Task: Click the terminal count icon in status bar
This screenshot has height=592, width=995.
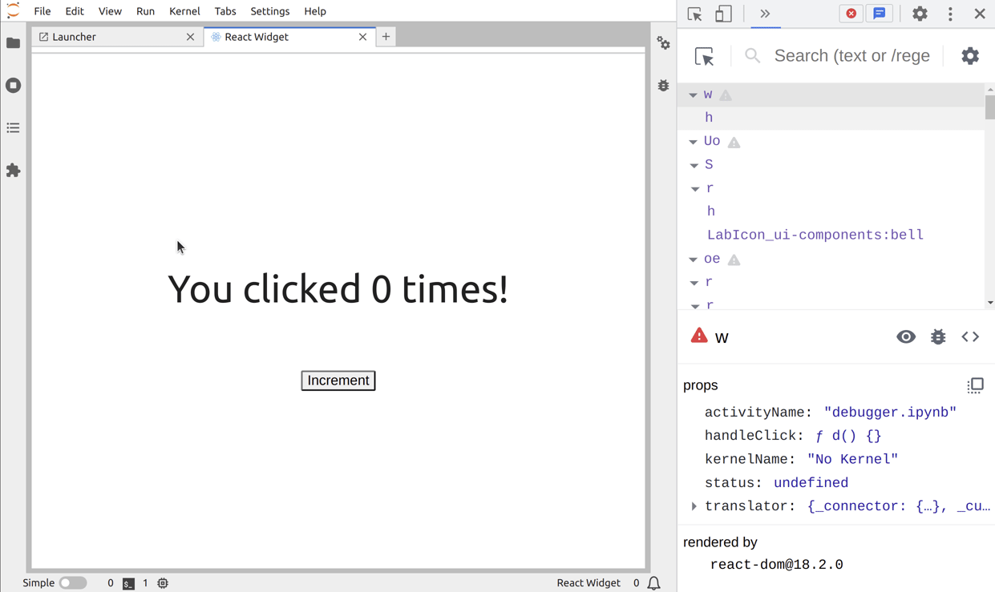Action: 128,583
